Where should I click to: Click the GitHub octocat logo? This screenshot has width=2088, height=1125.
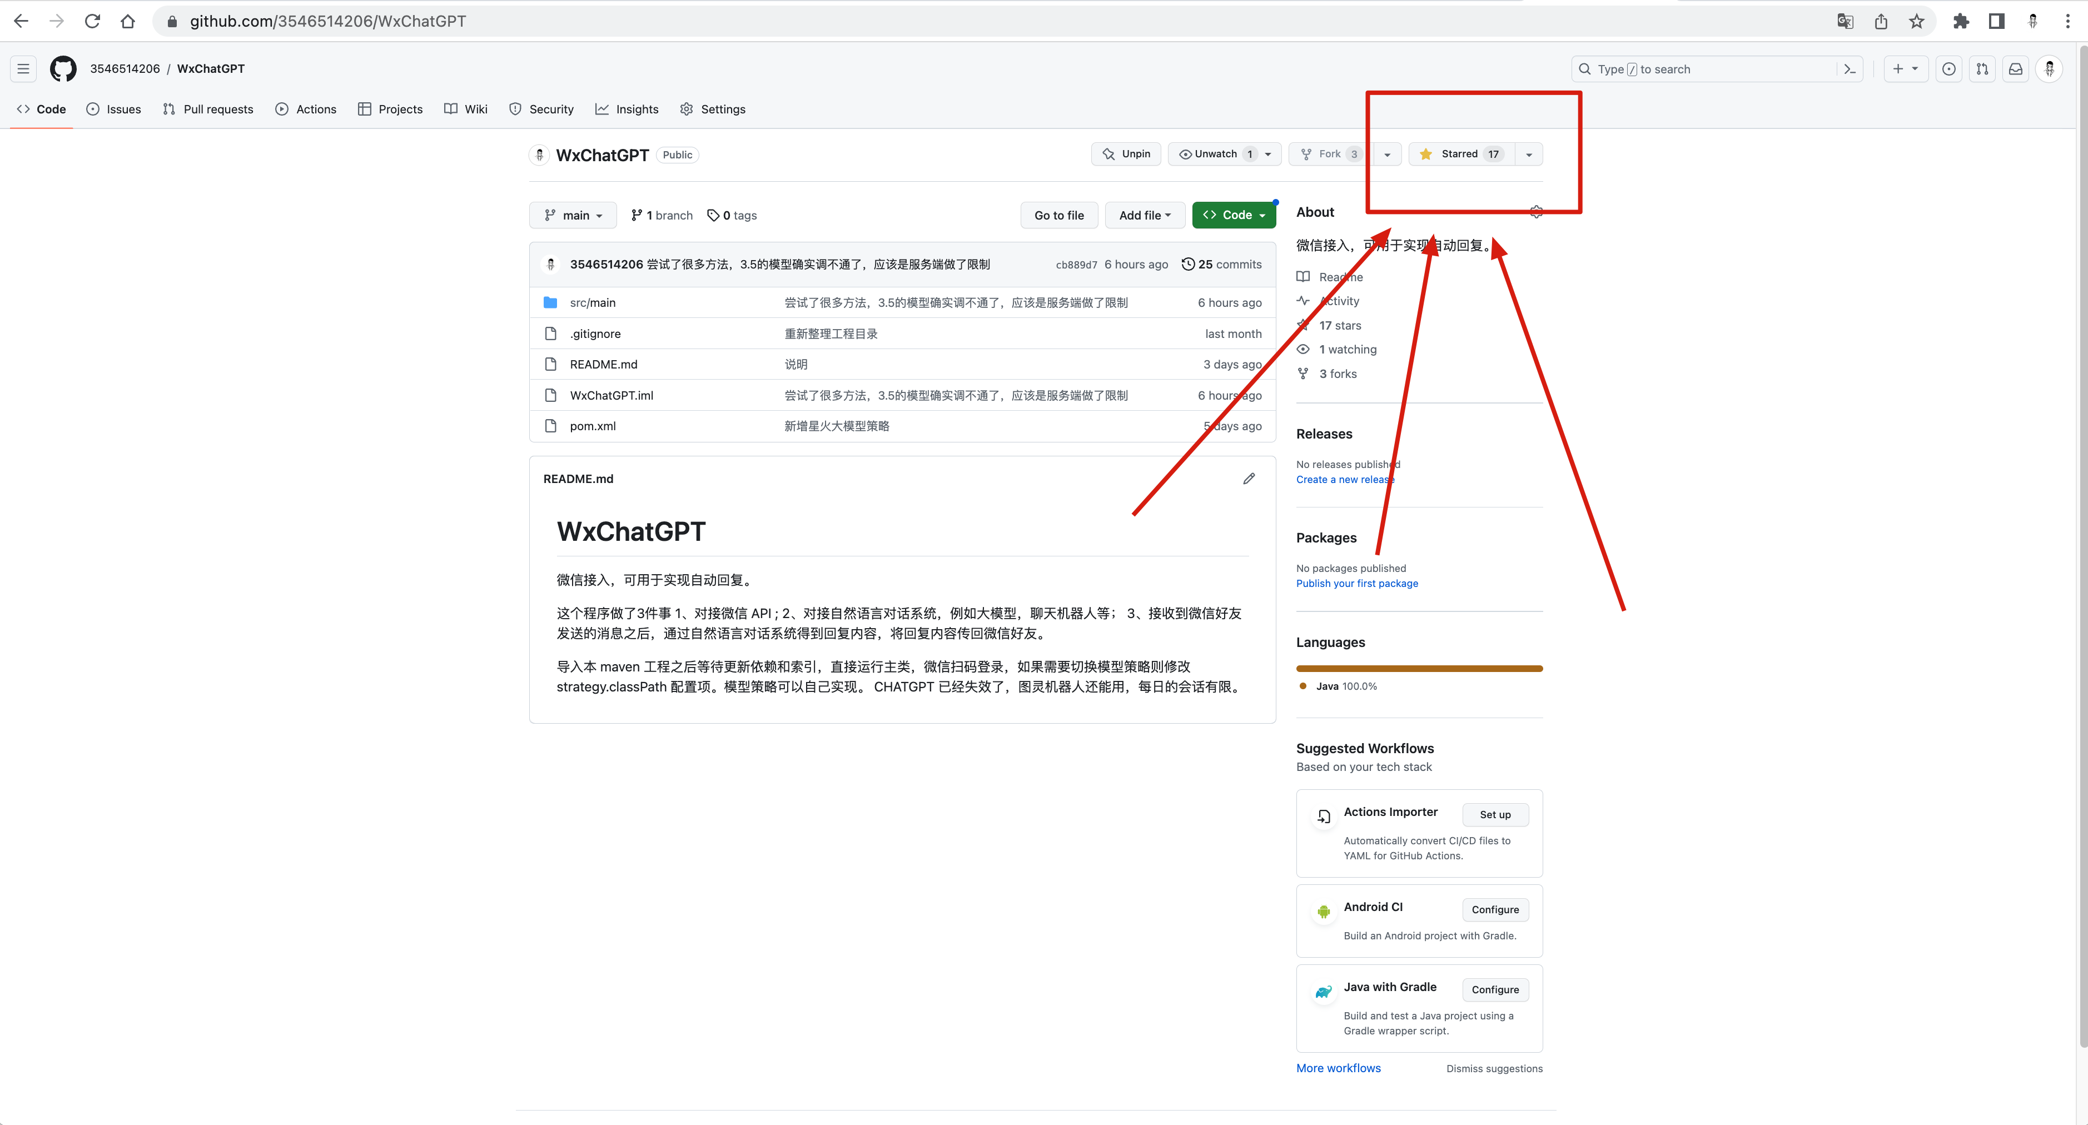click(63, 69)
